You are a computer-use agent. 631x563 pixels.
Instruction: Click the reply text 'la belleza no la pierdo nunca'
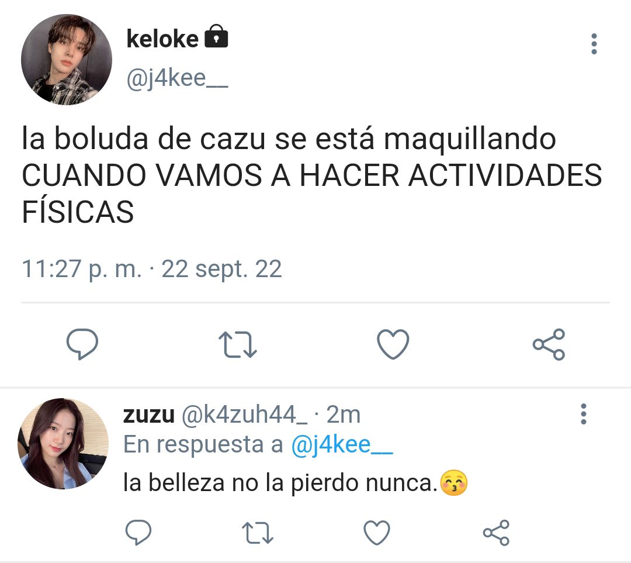[280, 482]
